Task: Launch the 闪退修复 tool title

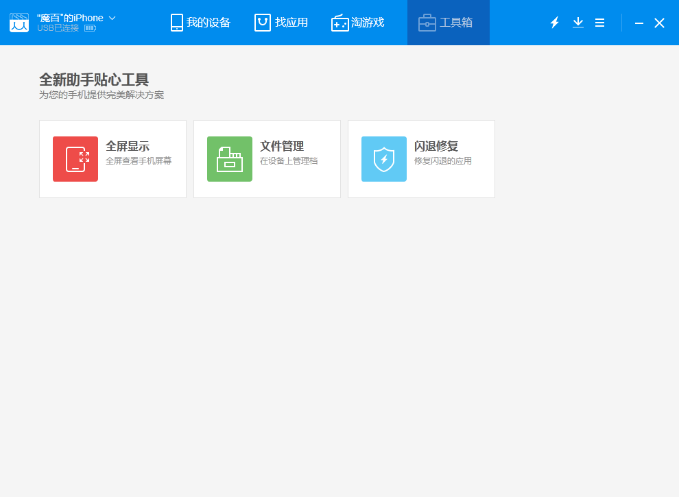Action: click(436, 146)
